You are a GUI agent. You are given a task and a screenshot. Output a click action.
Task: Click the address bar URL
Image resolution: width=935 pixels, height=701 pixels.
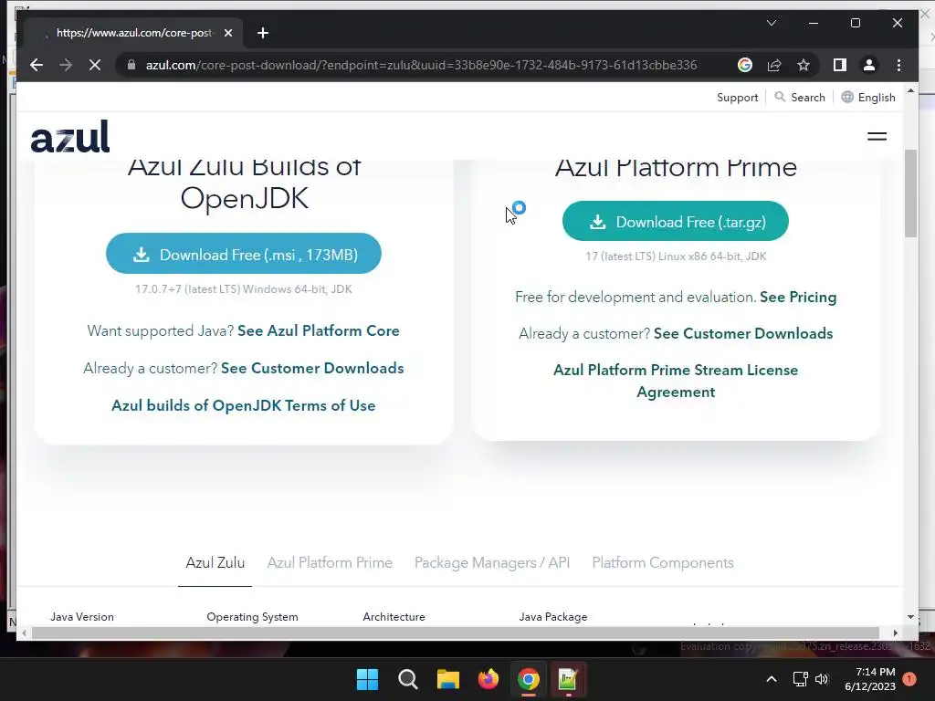pos(421,65)
